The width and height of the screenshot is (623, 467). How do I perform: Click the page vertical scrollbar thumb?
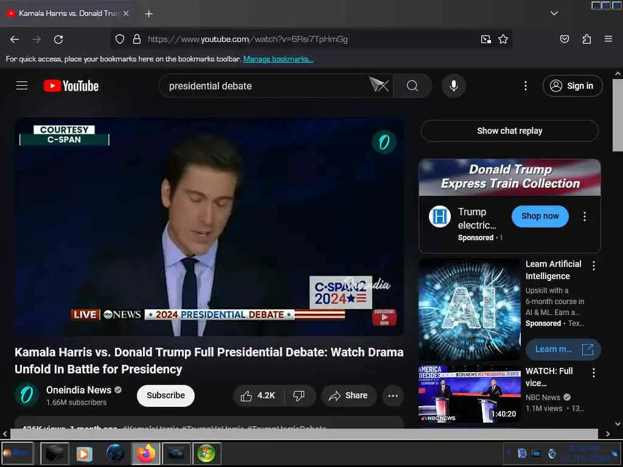pos(618,115)
